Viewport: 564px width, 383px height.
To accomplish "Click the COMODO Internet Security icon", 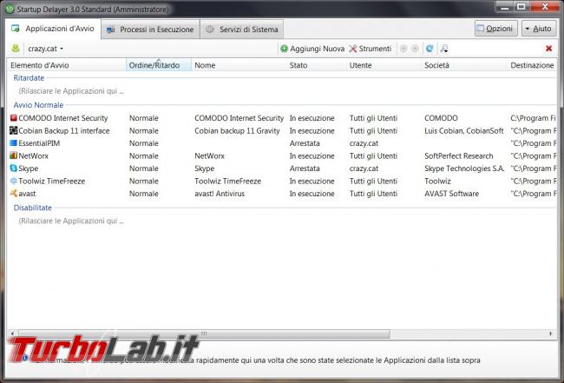I will tap(14, 118).
